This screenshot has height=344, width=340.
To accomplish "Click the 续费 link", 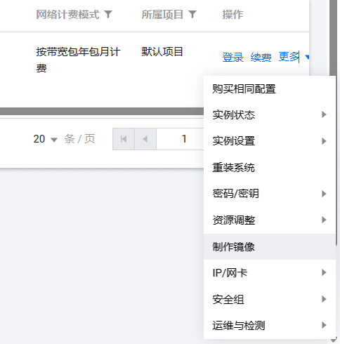I will click(261, 57).
